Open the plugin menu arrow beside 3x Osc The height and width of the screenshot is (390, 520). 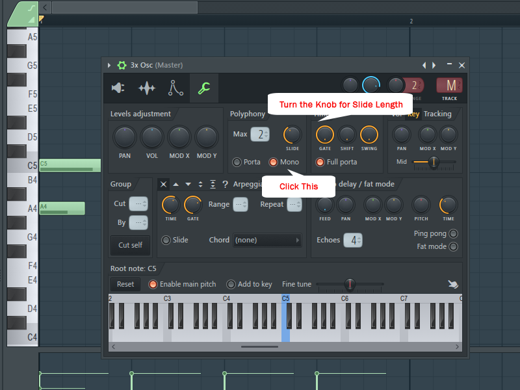tap(109, 66)
